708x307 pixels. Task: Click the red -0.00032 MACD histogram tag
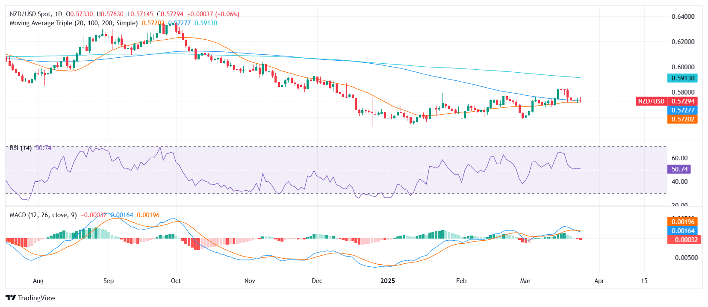pos(682,240)
